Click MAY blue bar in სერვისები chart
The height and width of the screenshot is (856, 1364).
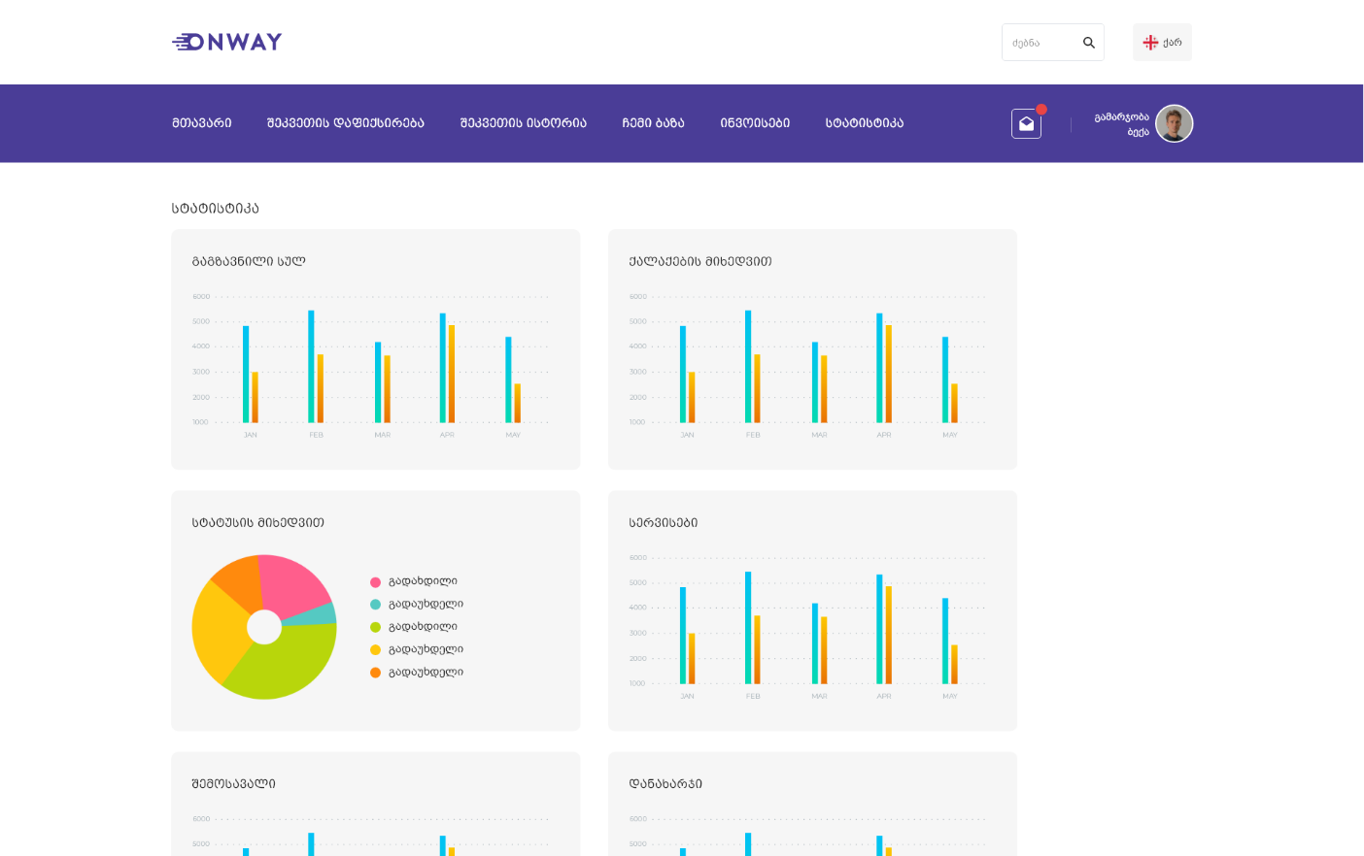(x=945, y=641)
